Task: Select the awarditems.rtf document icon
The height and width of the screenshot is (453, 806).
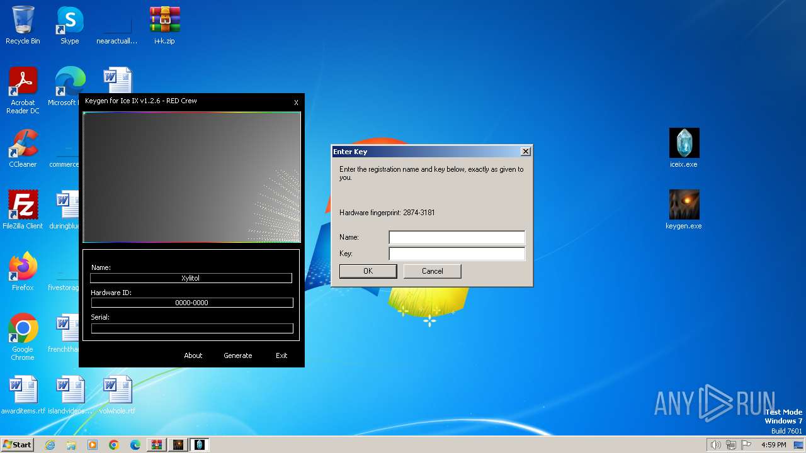Action: point(23,395)
